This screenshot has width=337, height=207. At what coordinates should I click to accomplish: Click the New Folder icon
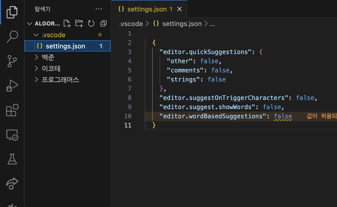point(79,23)
